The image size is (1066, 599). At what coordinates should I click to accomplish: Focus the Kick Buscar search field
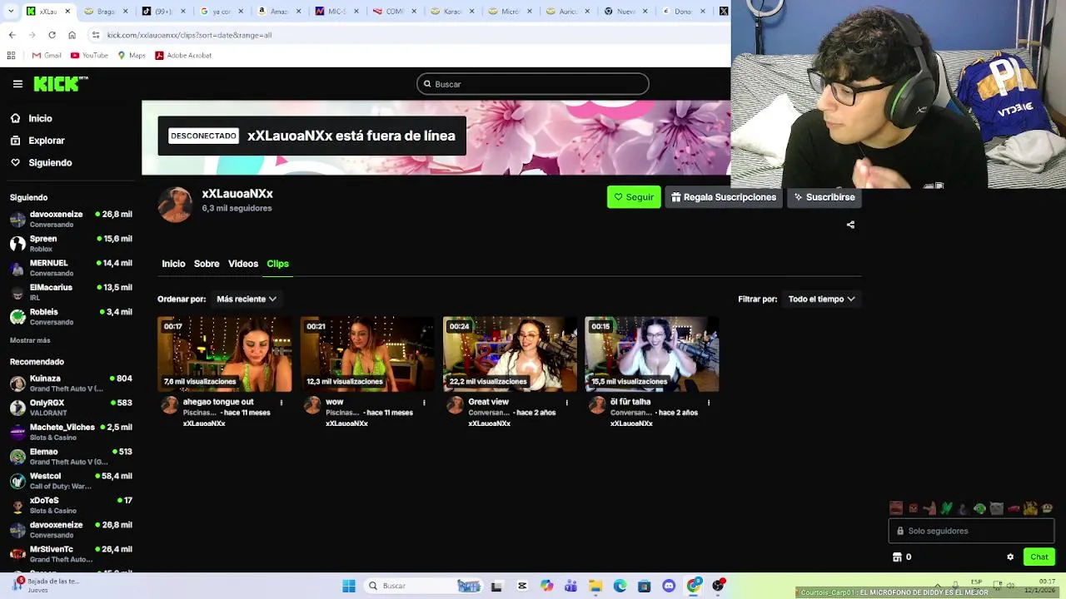[x=533, y=84]
